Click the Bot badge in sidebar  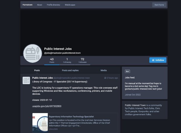(x=127, y=71)
